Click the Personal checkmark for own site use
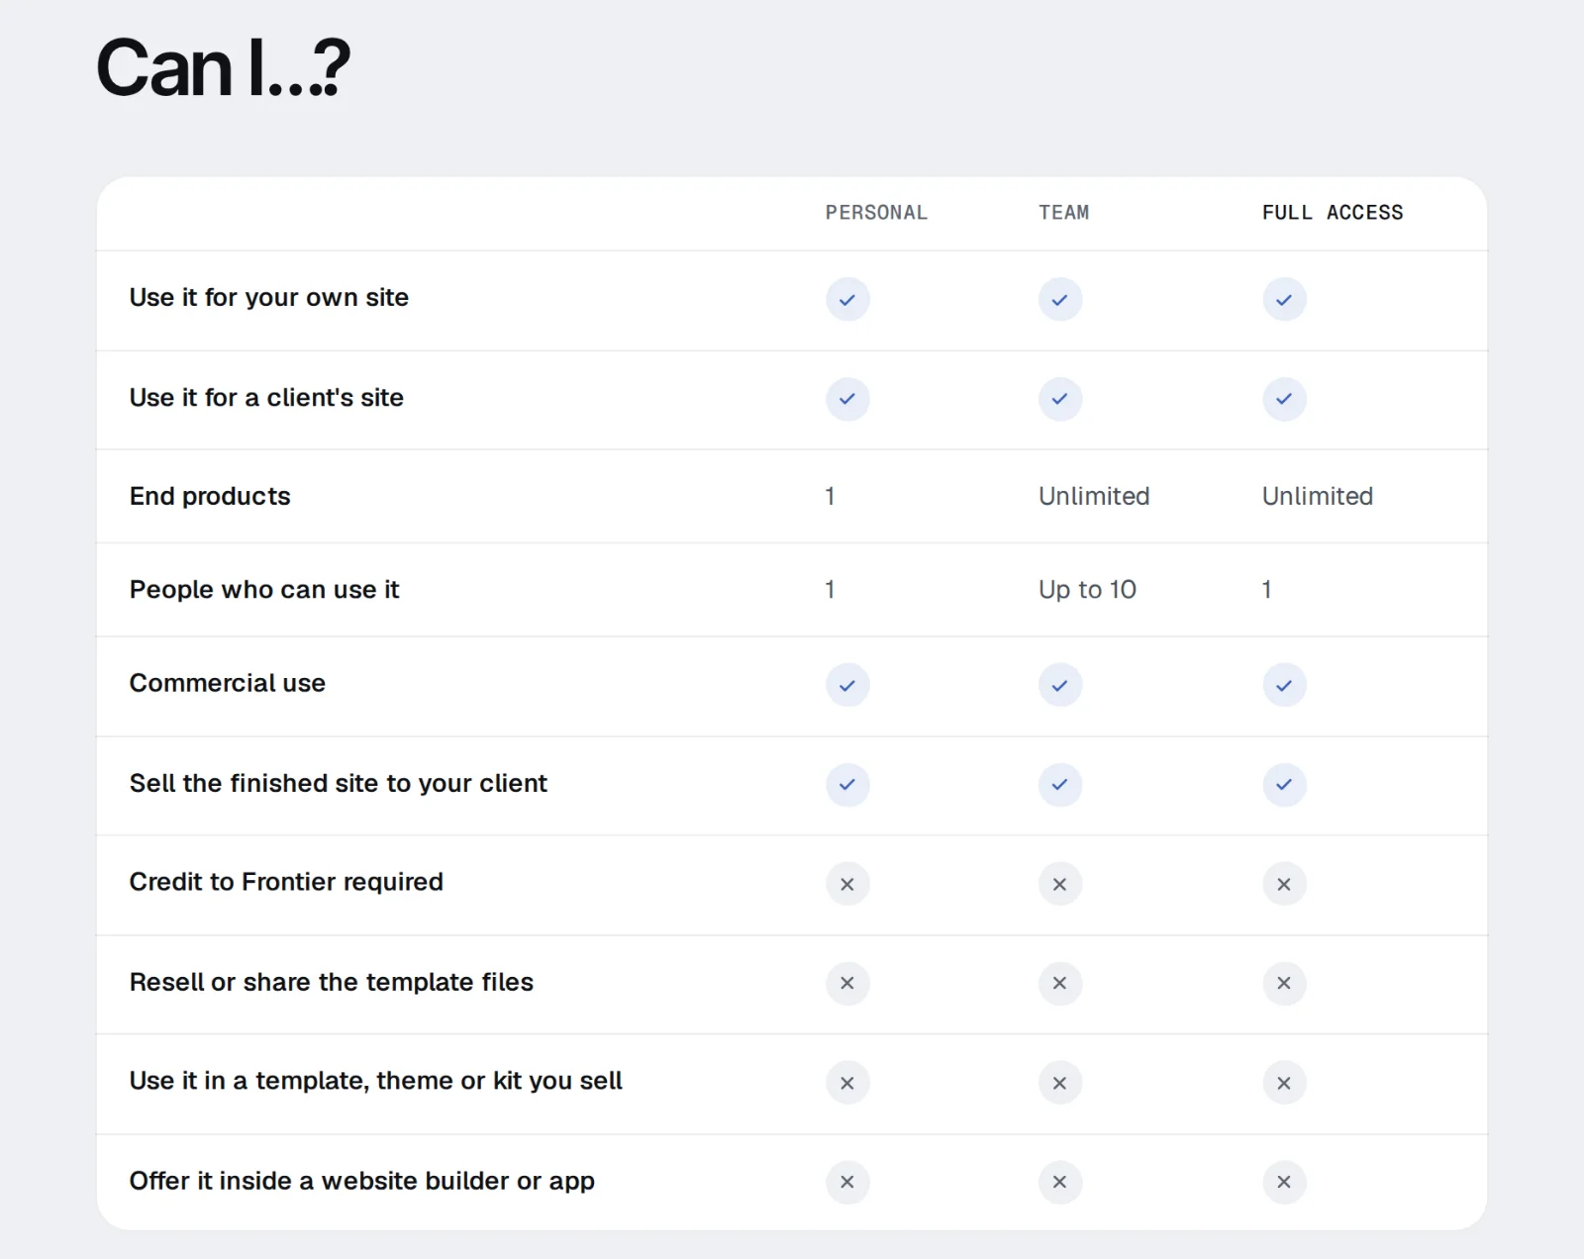This screenshot has width=1584, height=1259. pos(847,300)
